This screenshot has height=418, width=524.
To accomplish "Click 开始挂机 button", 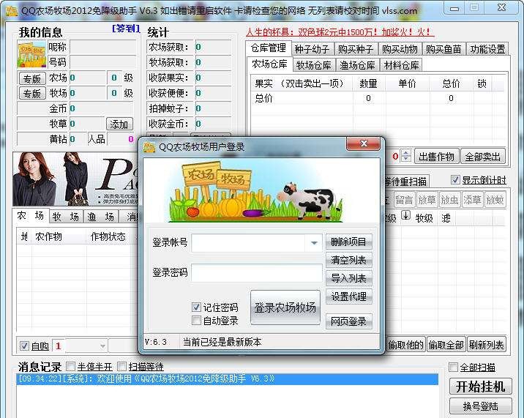I will (x=480, y=387).
